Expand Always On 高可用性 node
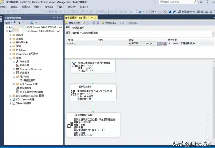215x148 pixels. (10, 54)
